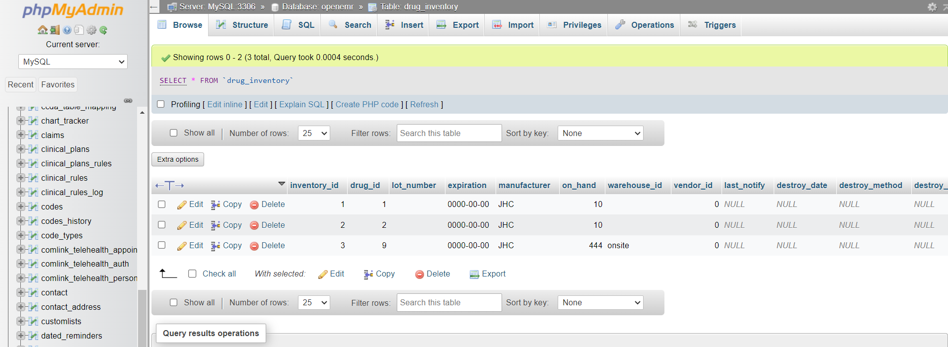Screen dimensions: 948x347
Task: Enable the Profiling checkbox
Action: click(x=161, y=104)
